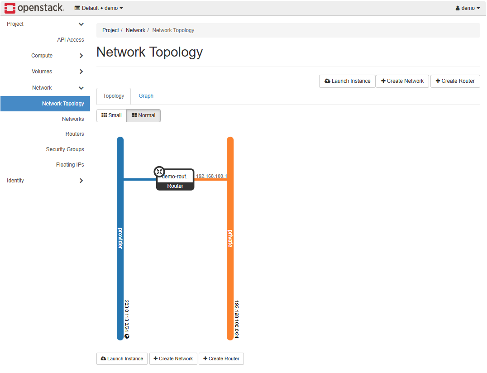Click the bottom Create Router button
The image size is (487, 373).
tap(221, 359)
